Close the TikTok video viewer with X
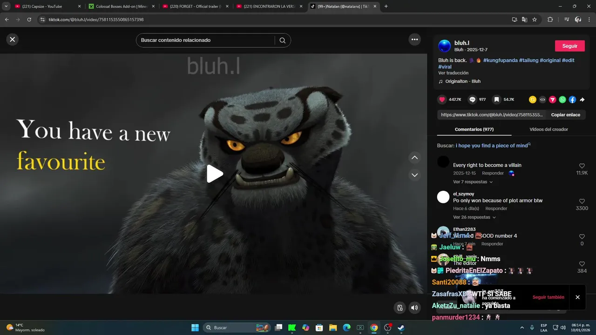This screenshot has height=335, width=596. [x=13, y=40]
